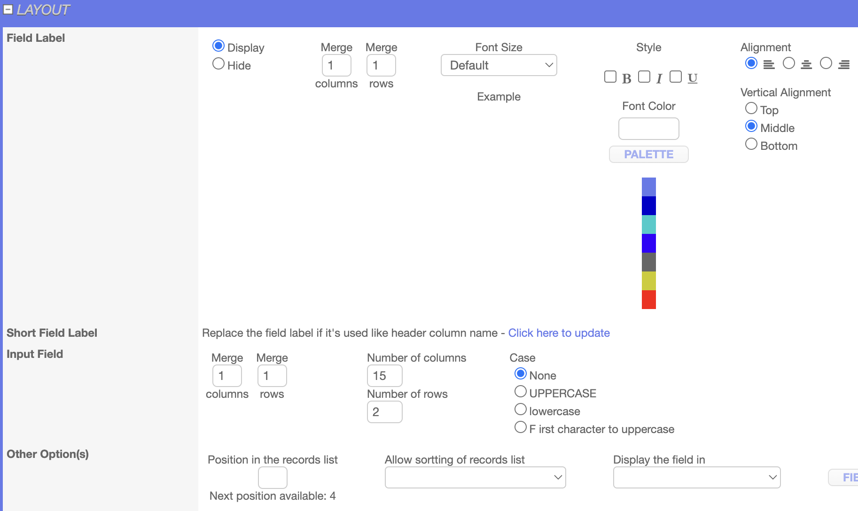Click the Number of columns field

click(x=384, y=376)
